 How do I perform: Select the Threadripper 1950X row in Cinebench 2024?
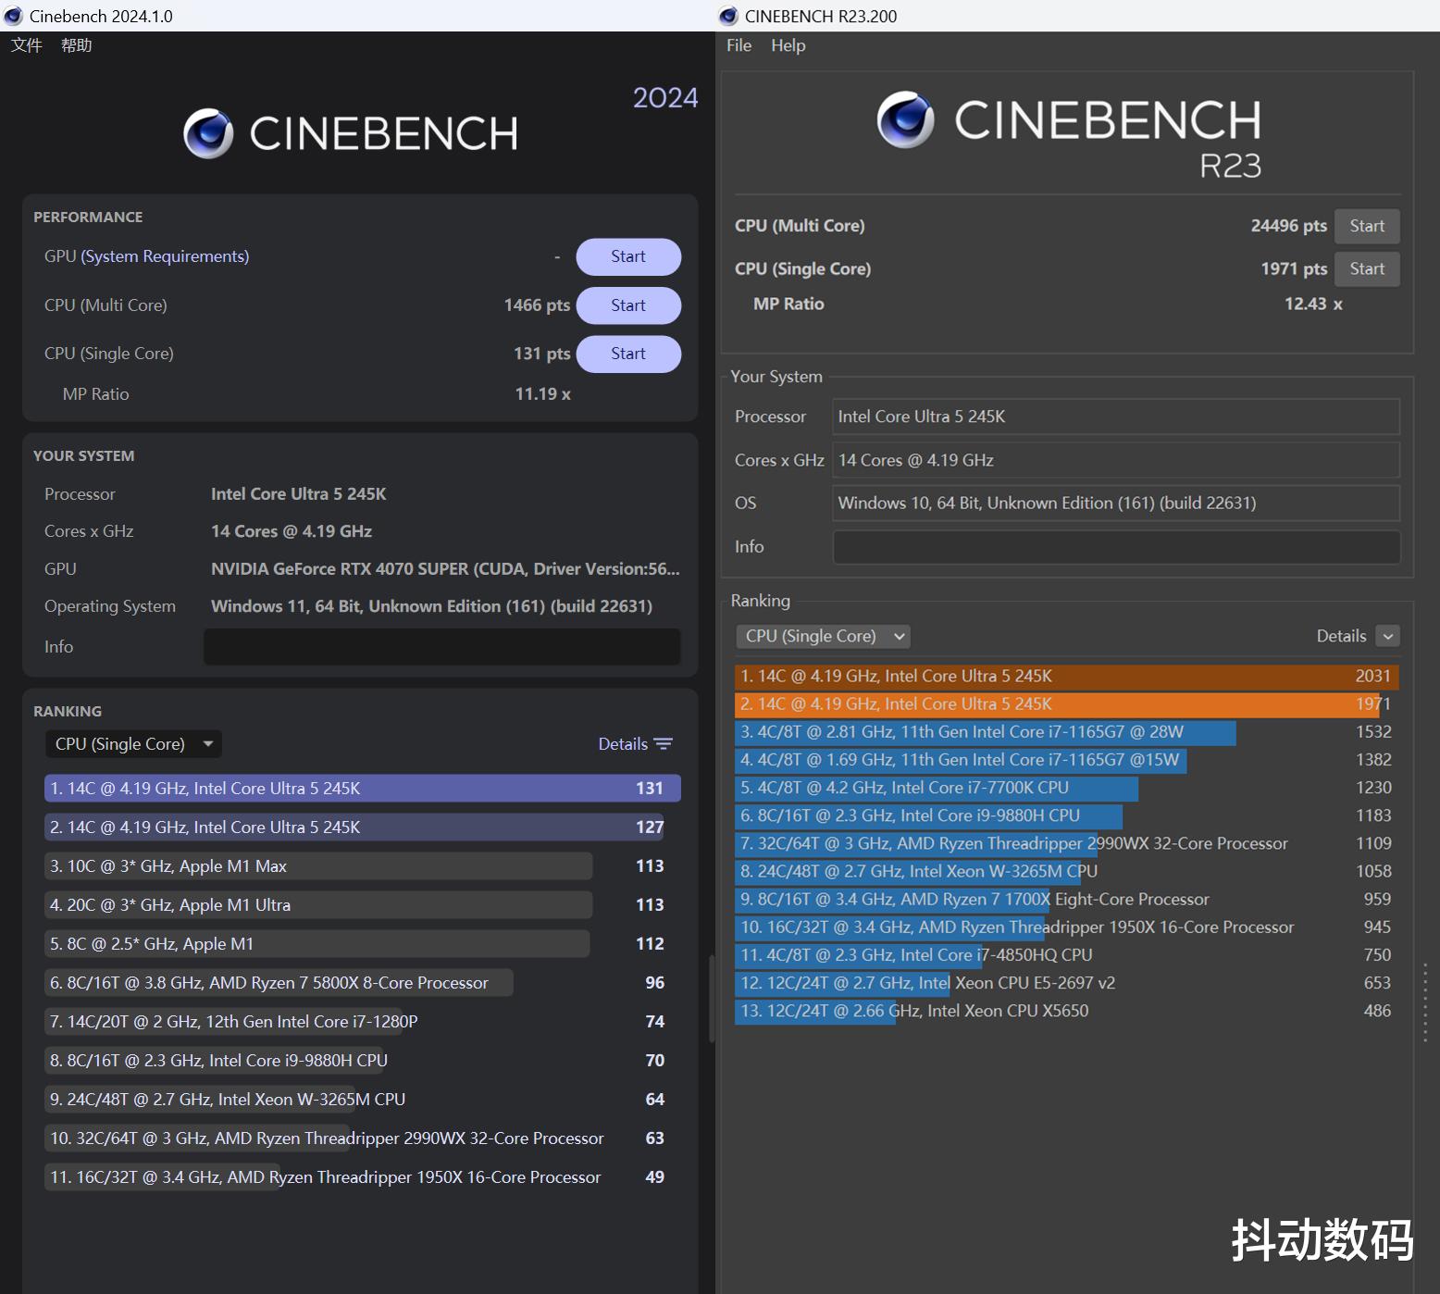363,1177
